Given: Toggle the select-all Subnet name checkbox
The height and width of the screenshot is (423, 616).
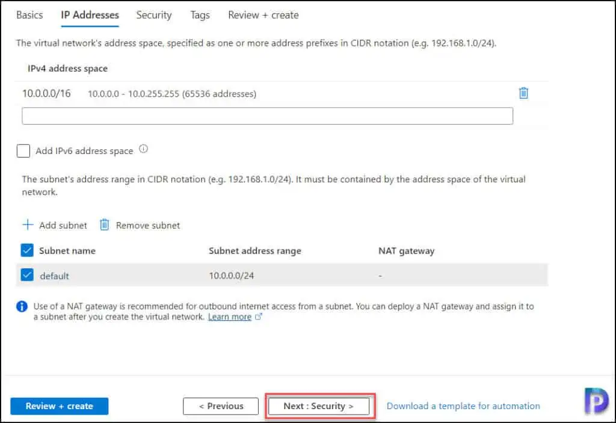Looking at the screenshot, I should pos(27,250).
